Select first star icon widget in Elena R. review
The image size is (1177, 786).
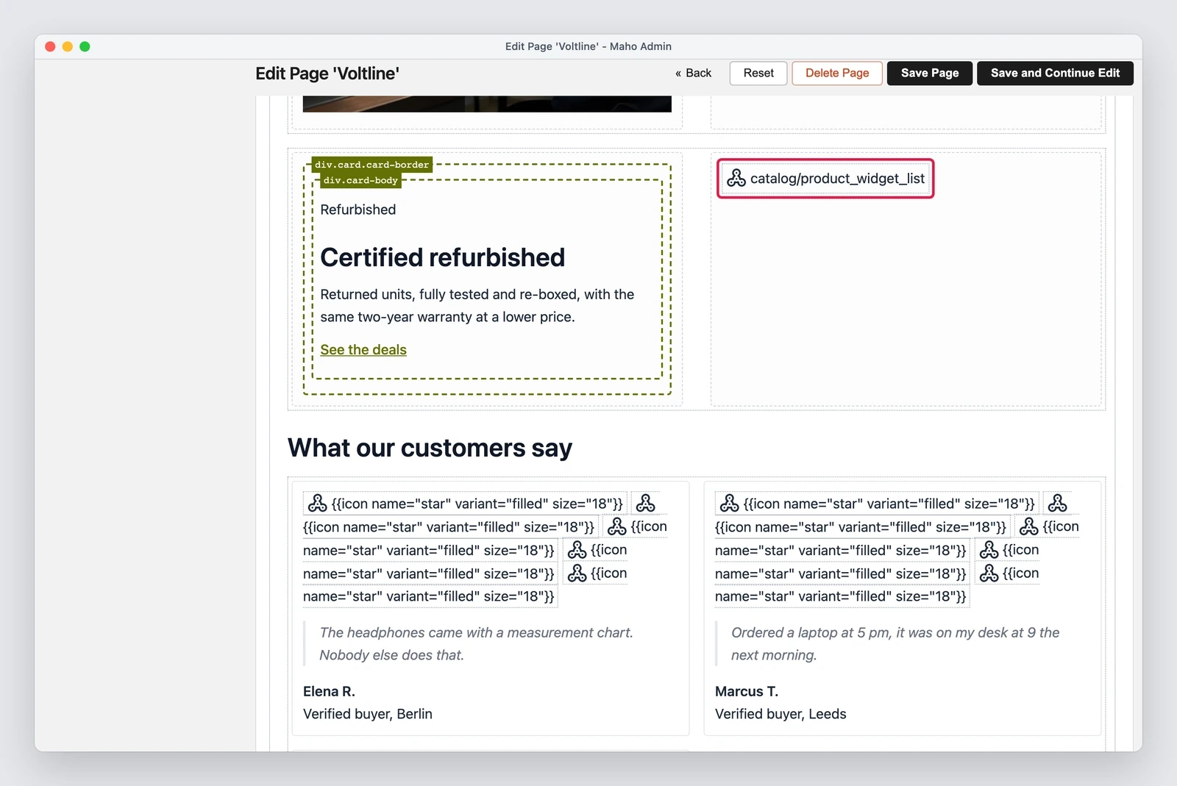(465, 504)
